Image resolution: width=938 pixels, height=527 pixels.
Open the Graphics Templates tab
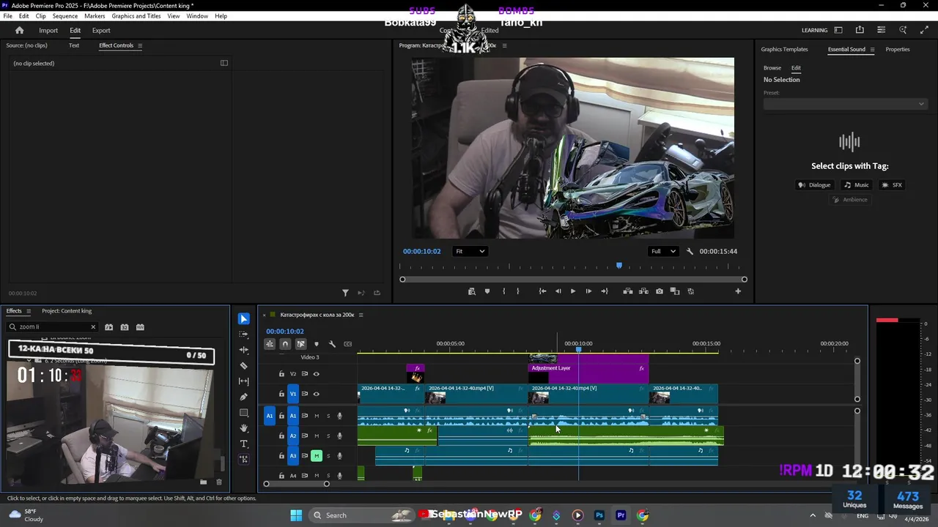tap(784, 50)
